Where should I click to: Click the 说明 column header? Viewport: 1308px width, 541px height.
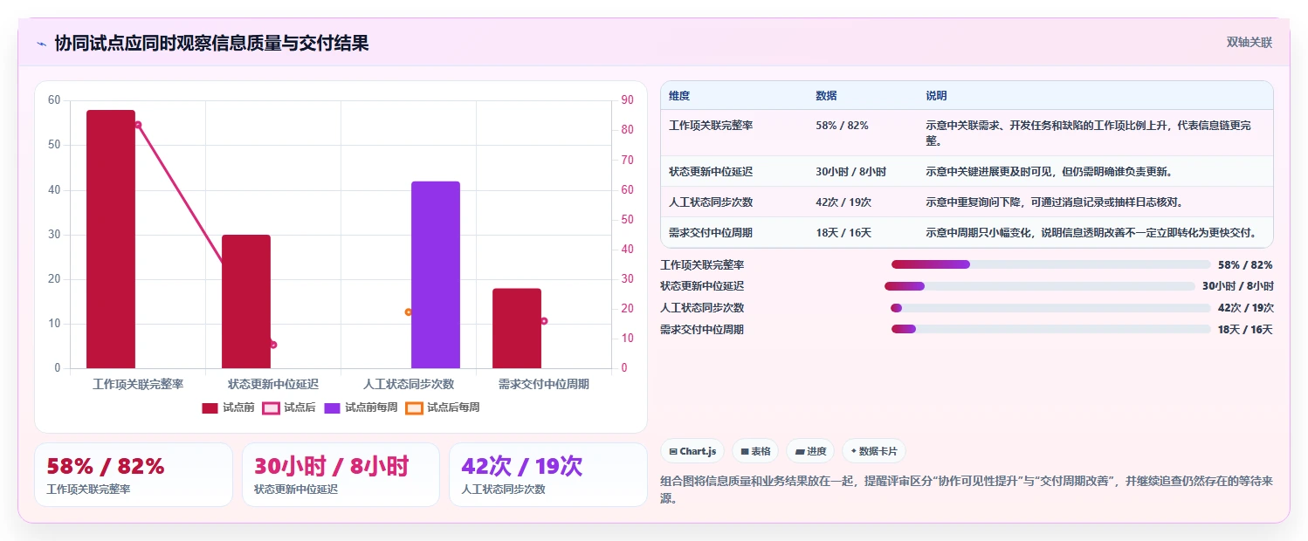[936, 96]
